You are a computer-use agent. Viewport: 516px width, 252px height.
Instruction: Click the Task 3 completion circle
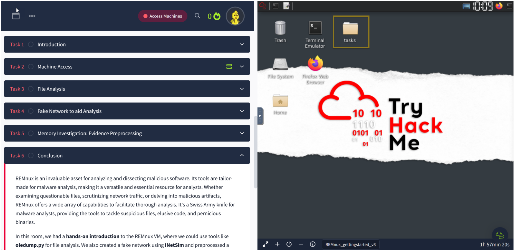31,89
